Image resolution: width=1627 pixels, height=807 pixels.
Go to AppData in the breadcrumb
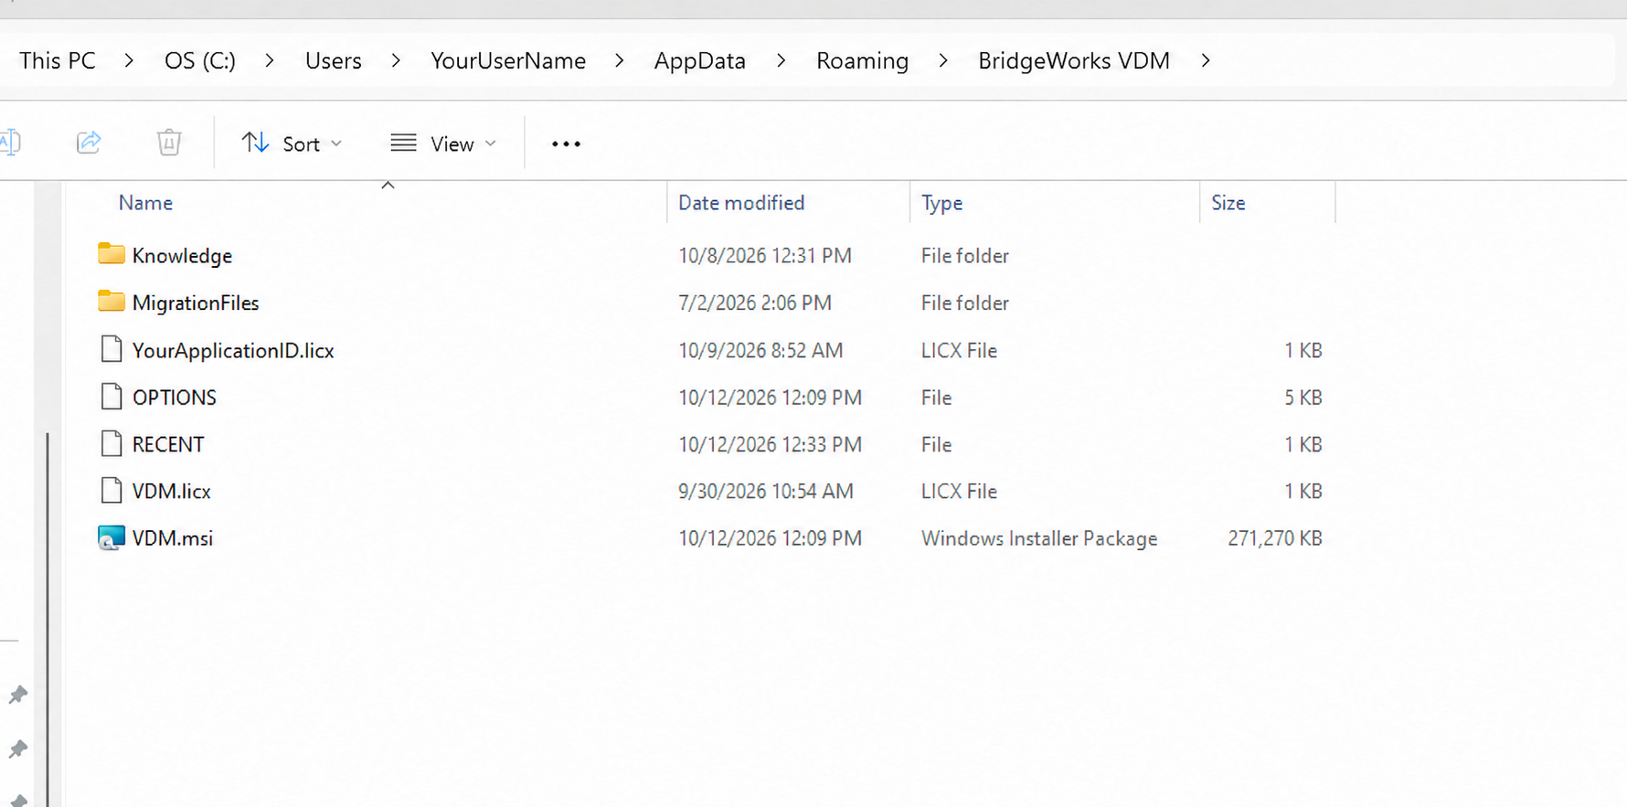(x=700, y=60)
